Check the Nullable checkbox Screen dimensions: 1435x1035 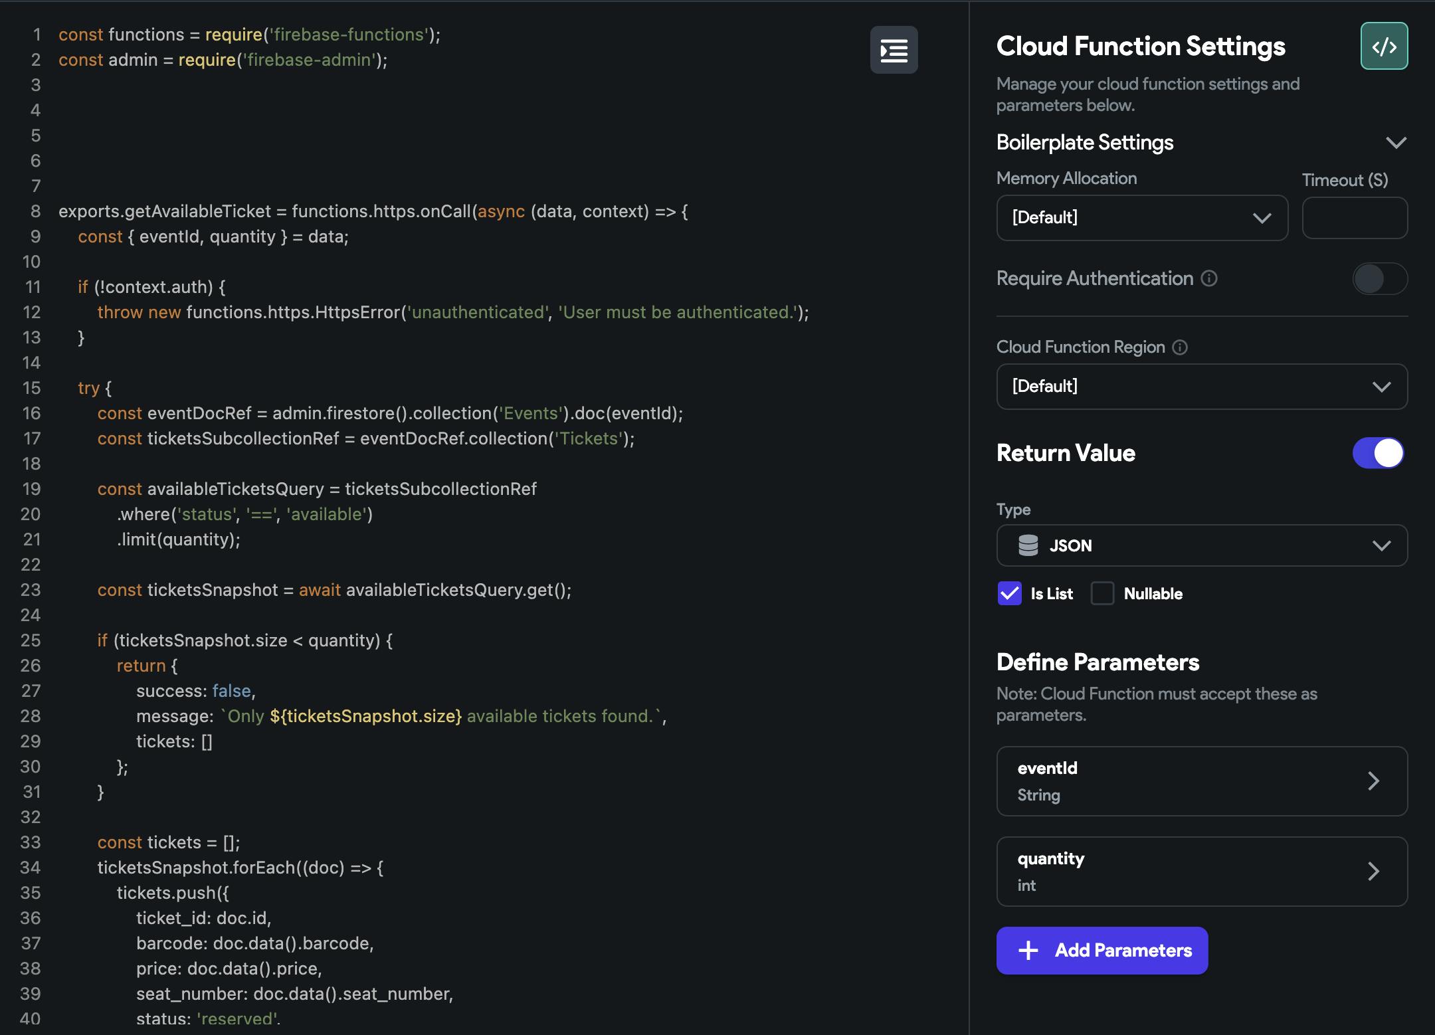pyautogui.click(x=1102, y=593)
